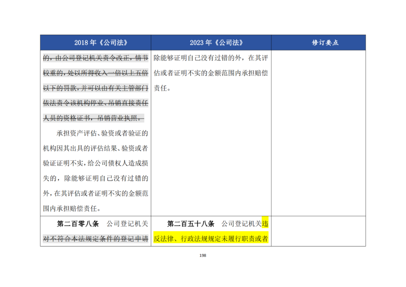This screenshot has height=287, width=406.
Task: Click the line "机构因其出具的评估结果、验资或者"
Action: 95,148
